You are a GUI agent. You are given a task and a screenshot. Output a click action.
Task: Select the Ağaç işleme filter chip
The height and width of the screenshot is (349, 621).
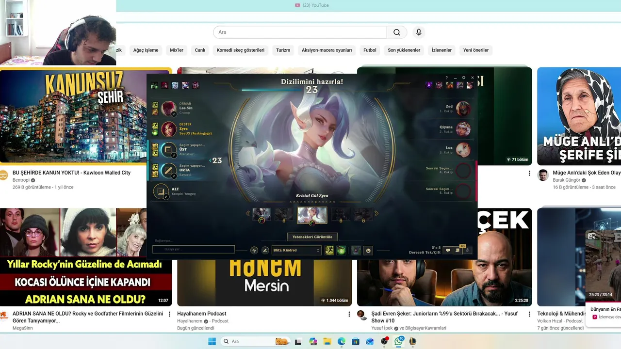(146, 50)
